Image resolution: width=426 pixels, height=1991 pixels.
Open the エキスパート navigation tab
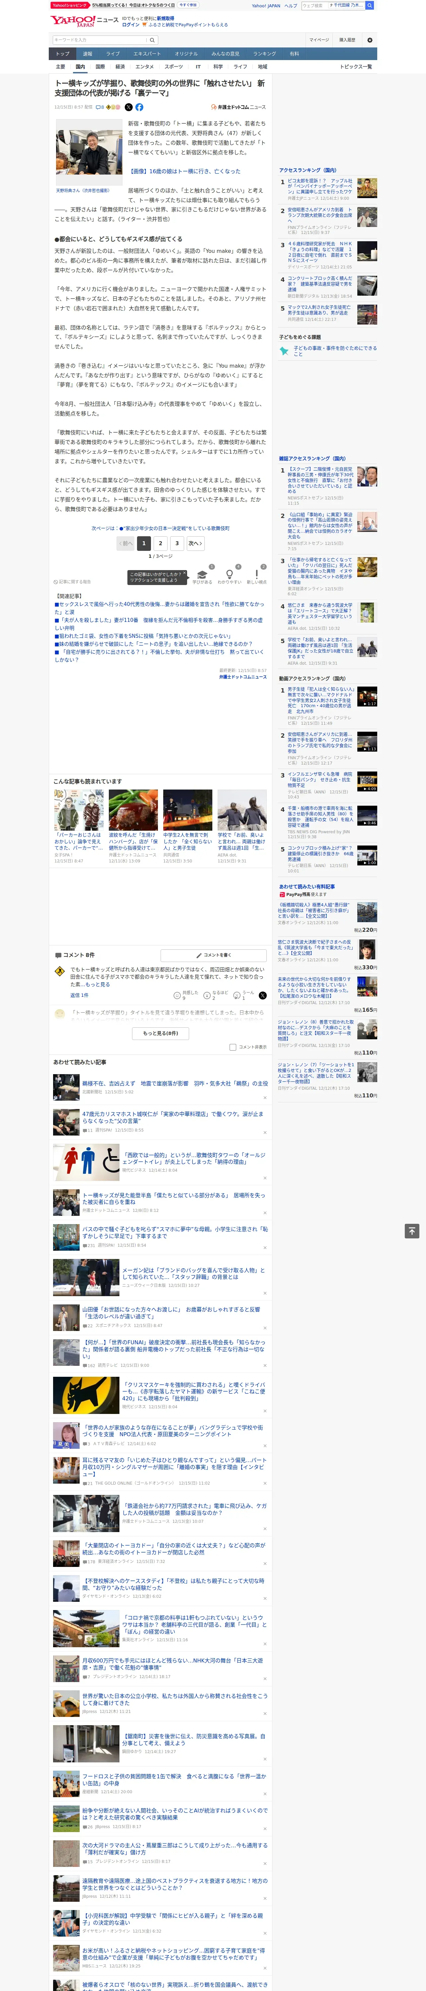[147, 54]
